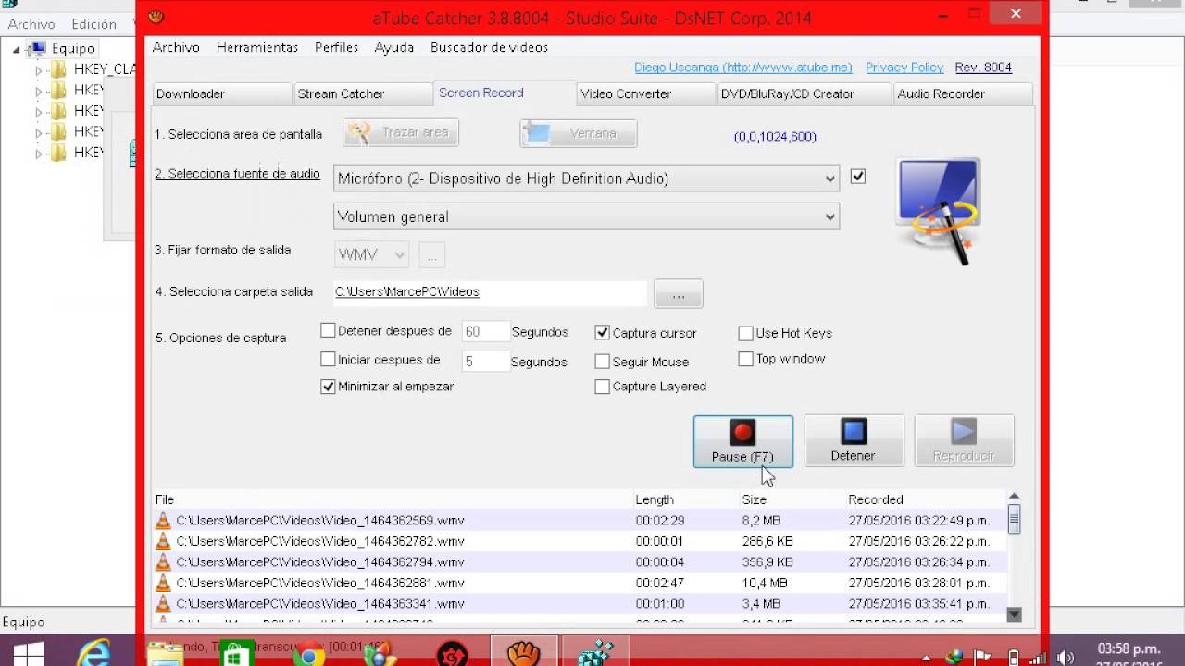Open Windows Store from taskbar
Viewport: 1185px width, 666px height.
click(235, 654)
